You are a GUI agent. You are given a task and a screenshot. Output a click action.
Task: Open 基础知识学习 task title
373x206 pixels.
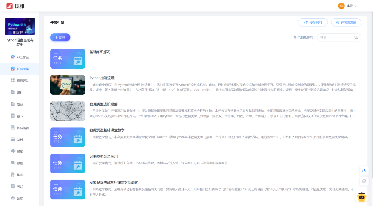(x=100, y=52)
